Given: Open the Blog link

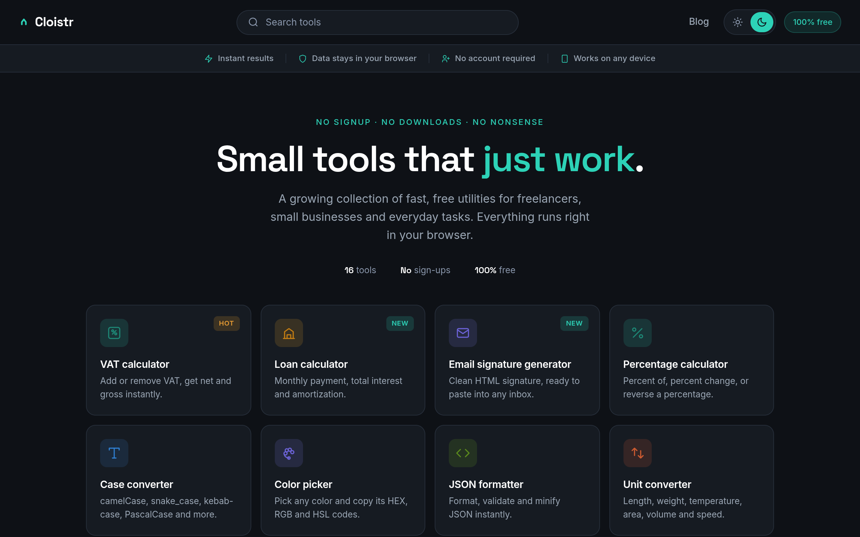Looking at the screenshot, I should coord(699,22).
